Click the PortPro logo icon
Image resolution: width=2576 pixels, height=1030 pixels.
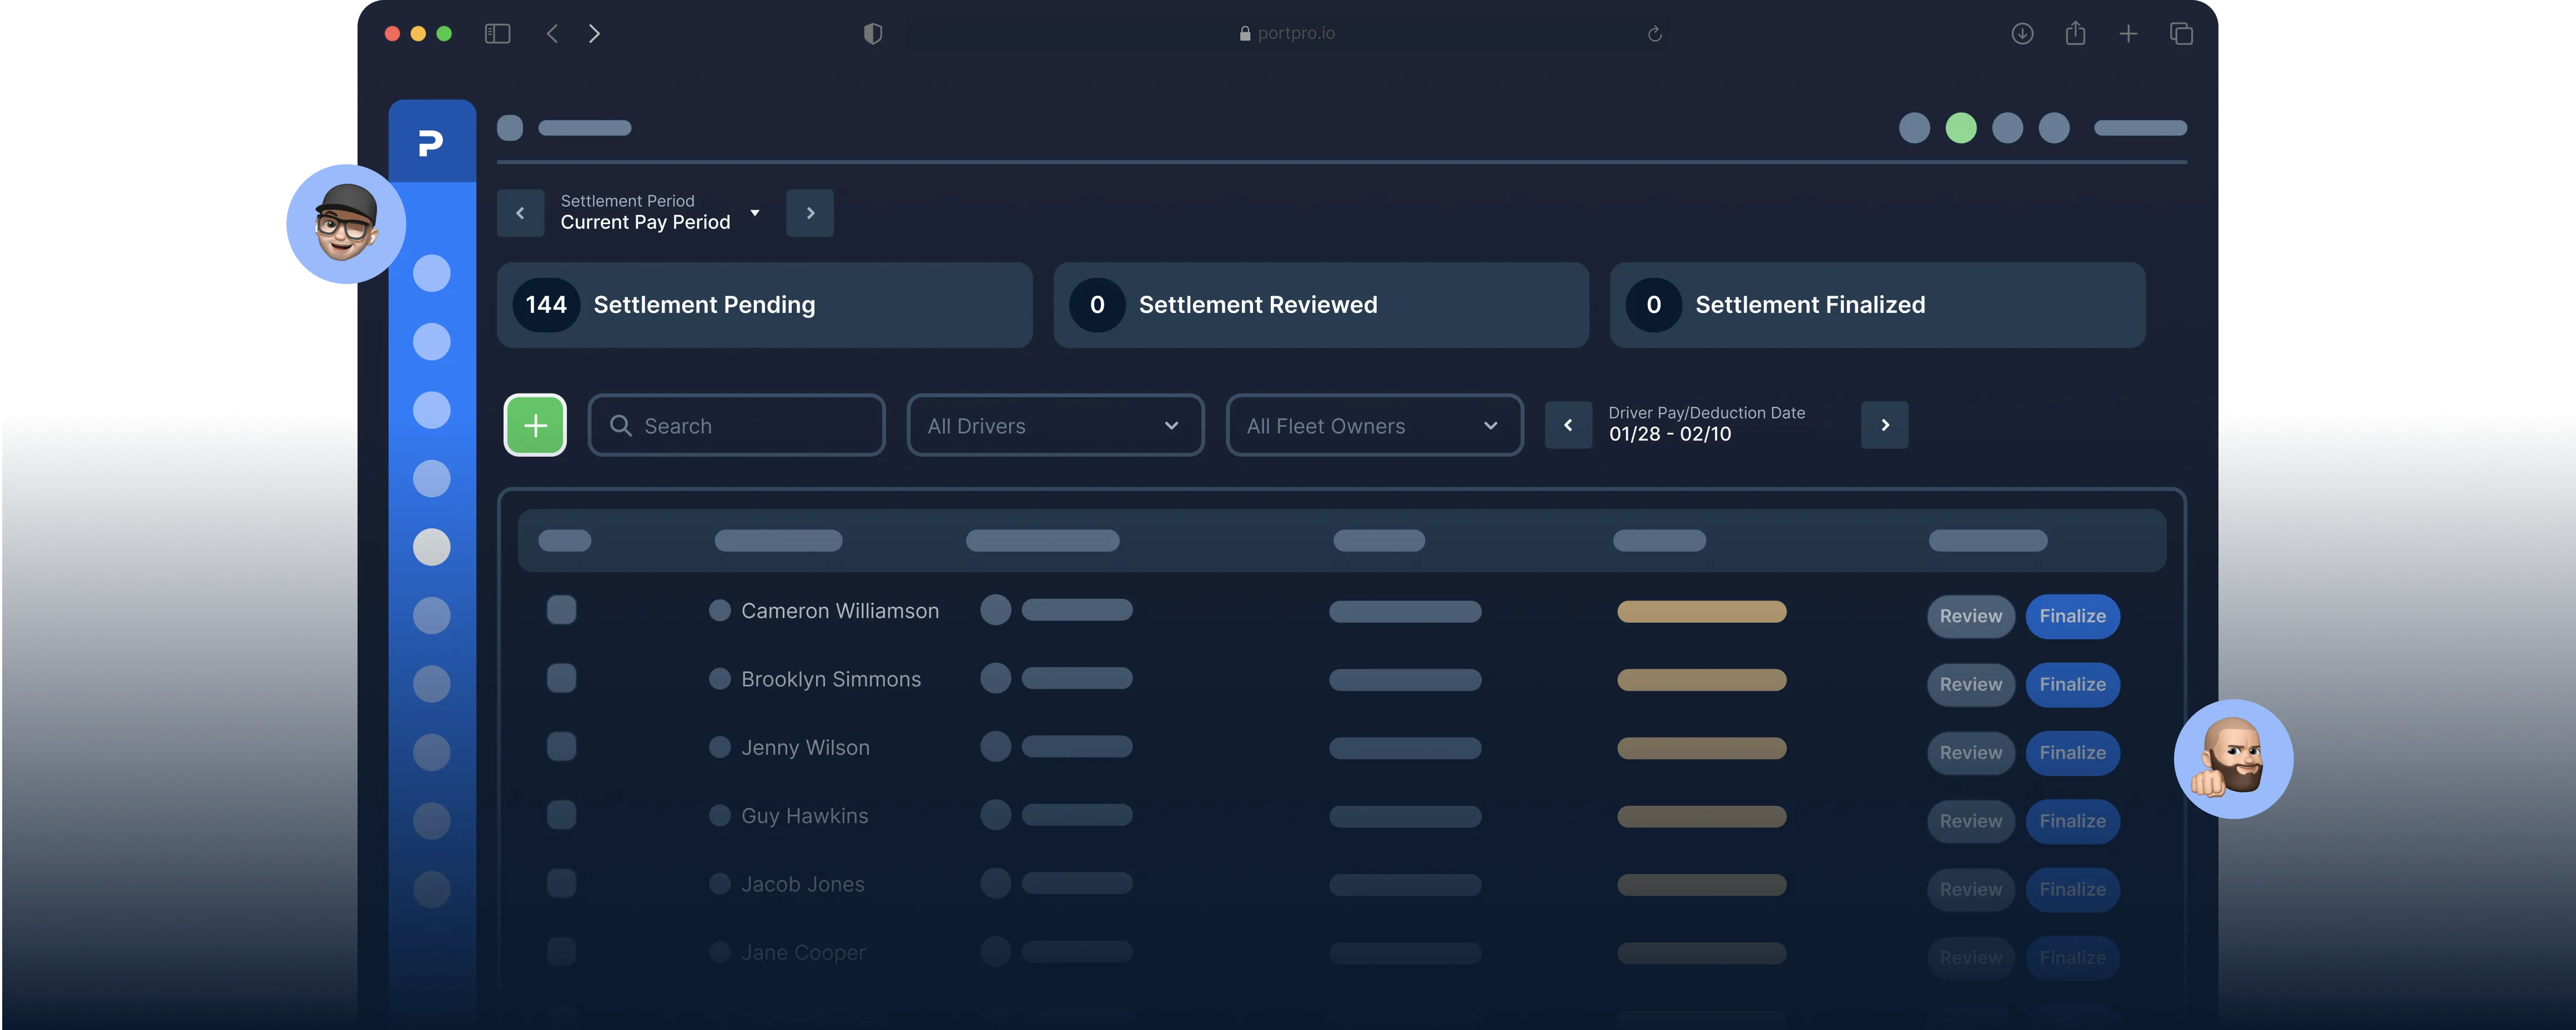[431, 143]
